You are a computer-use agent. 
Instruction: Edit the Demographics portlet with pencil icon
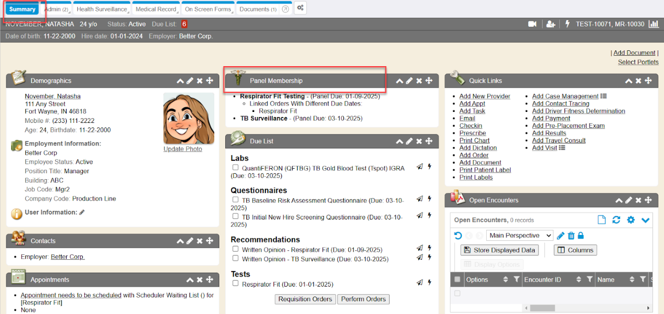(190, 81)
